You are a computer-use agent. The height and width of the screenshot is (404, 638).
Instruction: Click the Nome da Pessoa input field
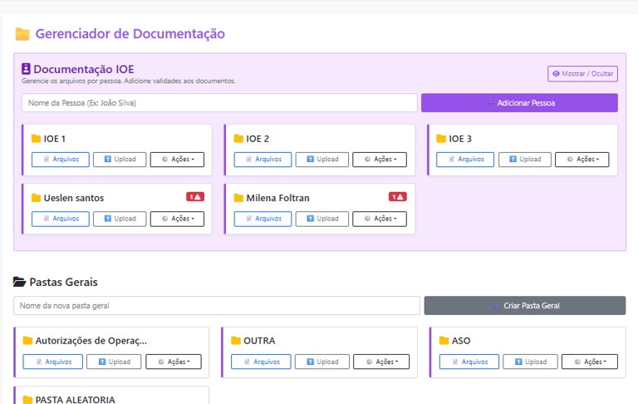click(219, 102)
